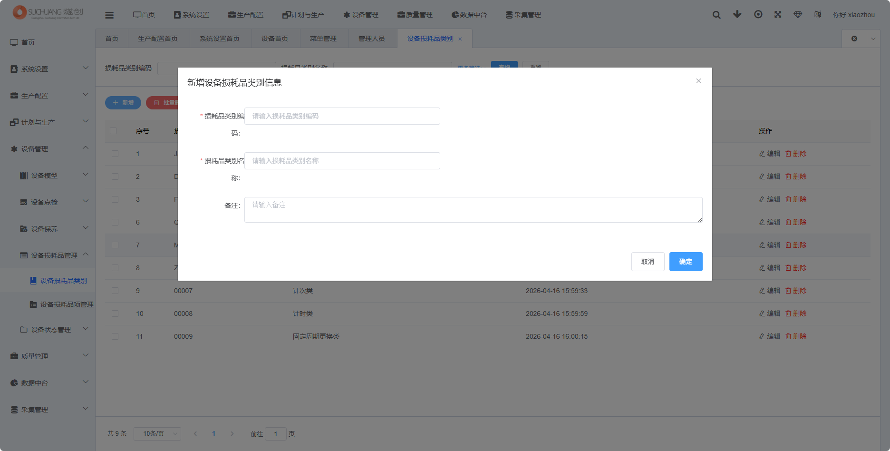Click the 新增 button
The width and height of the screenshot is (890, 451).
(x=123, y=103)
